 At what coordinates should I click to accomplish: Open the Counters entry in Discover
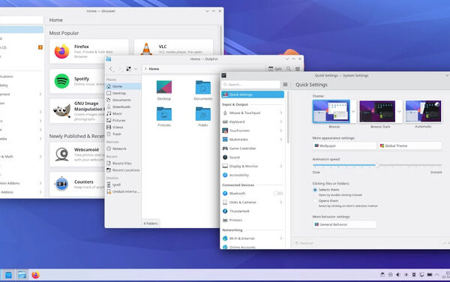click(x=77, y=184)
